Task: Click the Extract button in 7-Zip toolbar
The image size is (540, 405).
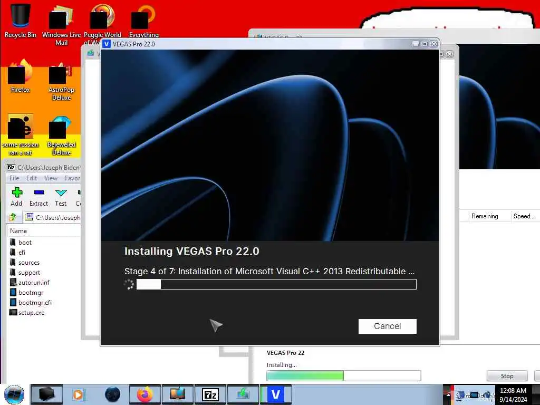Action: 38,197
